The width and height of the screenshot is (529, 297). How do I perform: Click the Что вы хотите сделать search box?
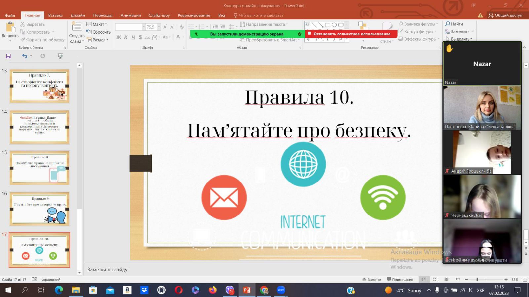tap(259, 15)
